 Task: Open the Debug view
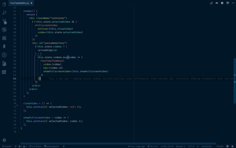4,30
